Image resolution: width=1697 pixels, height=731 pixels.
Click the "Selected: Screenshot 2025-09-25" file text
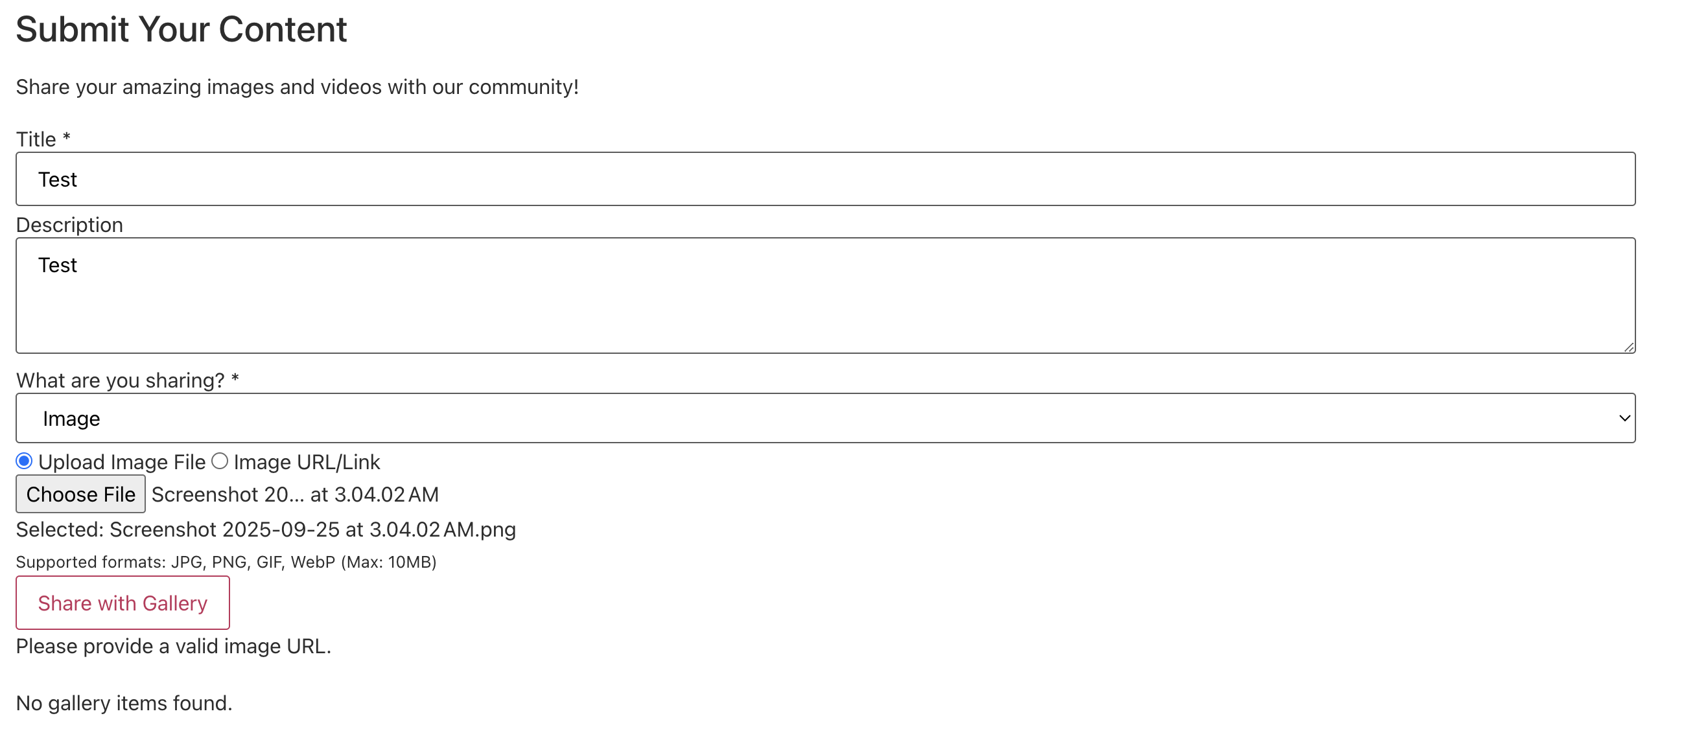coord(266,529)
